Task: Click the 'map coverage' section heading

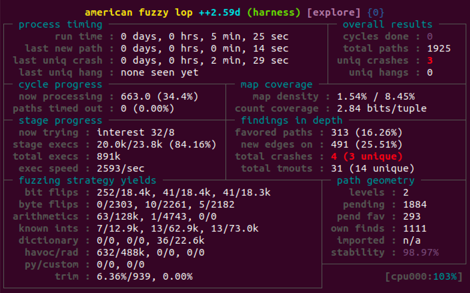Action: click(x=276, y=85)
